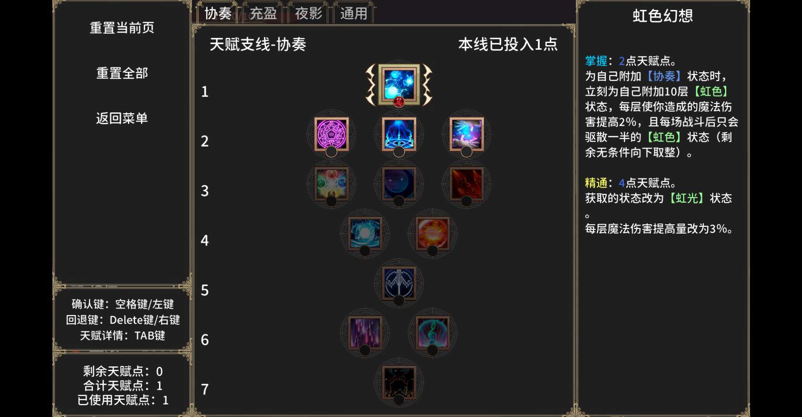This screenshot has width=802, height=417.
Task: Click 返回菜单 to return to menu
Action: [x=122, y=118]
